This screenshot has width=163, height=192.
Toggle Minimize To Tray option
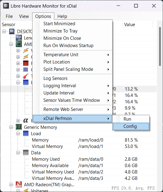tap(73, 31)
